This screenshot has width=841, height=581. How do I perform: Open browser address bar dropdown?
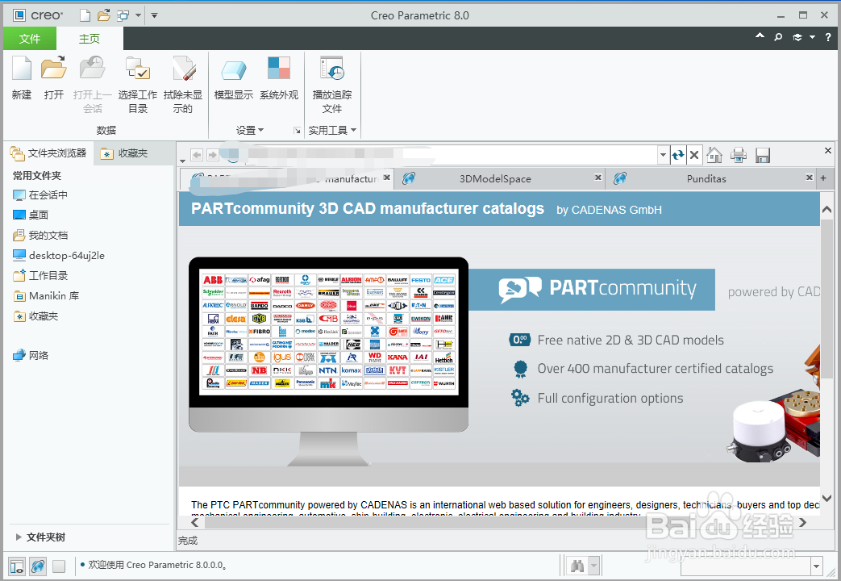click(663, 155)
